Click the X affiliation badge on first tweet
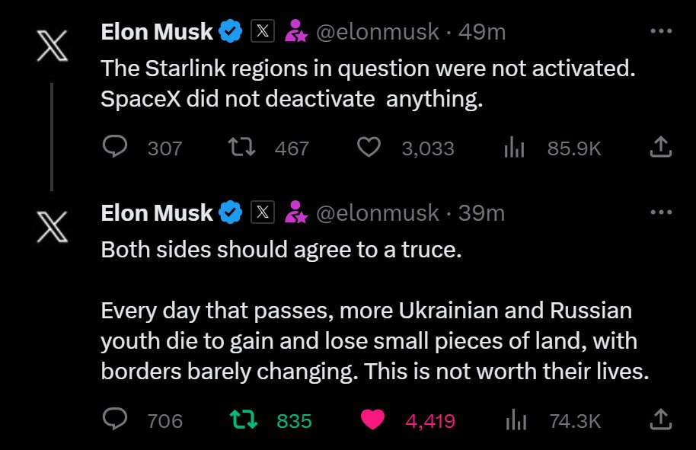This screenshot has height=450, width=696. click(263, 31)
